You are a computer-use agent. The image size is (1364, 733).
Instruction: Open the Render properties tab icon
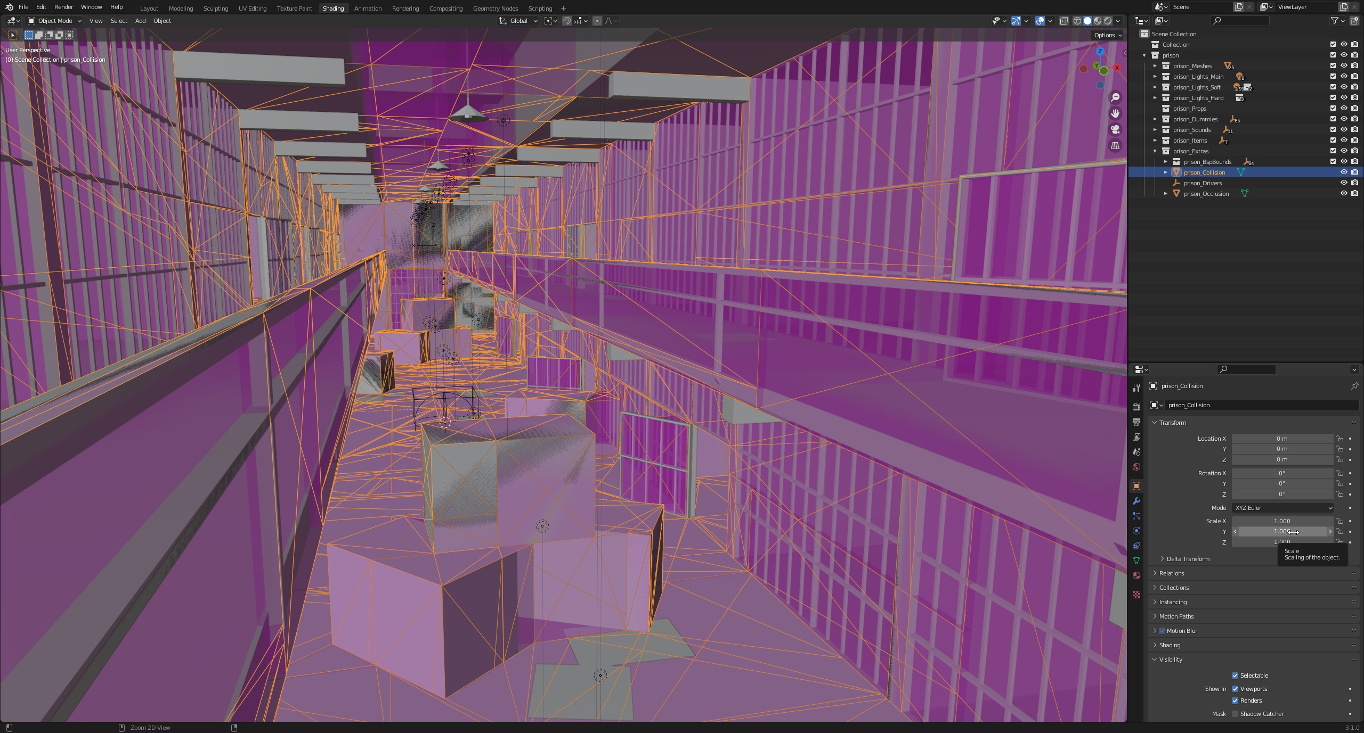[x=1136, y=407]
